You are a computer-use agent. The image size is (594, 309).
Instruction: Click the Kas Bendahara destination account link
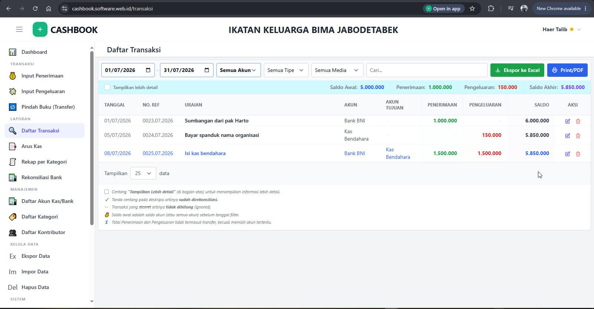(x=398, y=154)
